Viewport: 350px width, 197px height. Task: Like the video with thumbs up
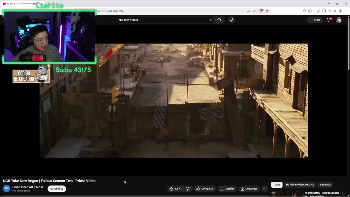175,189
